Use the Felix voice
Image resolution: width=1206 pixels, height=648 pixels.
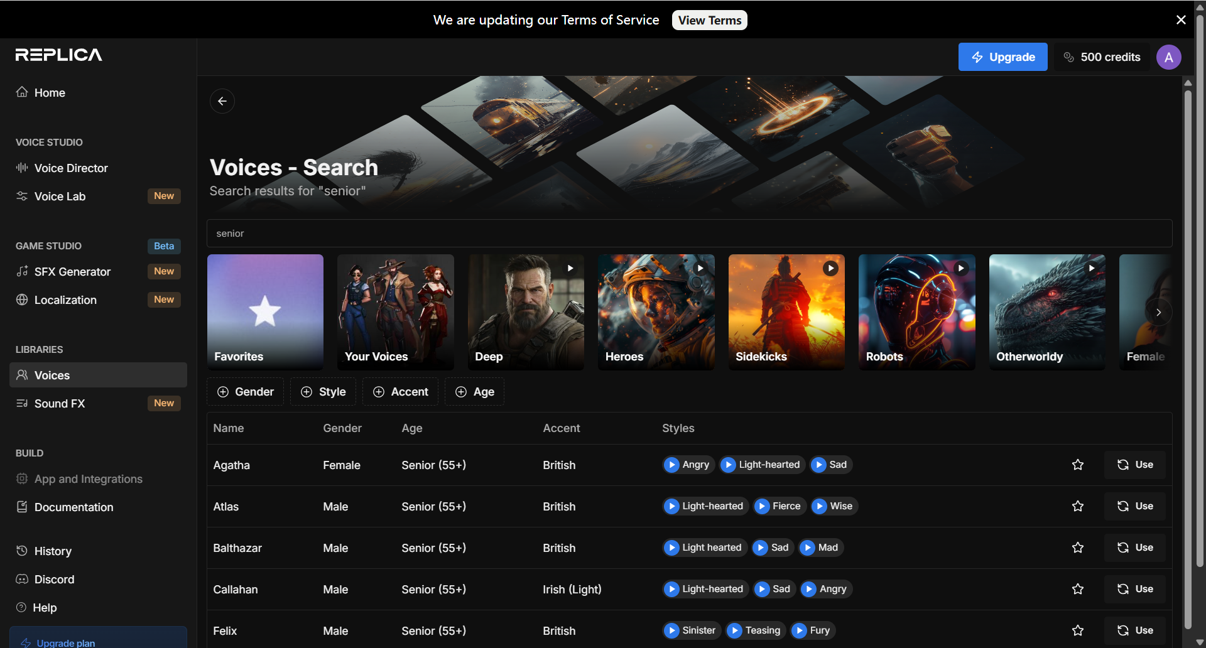pyautogui.click(x=1135, y=630)
